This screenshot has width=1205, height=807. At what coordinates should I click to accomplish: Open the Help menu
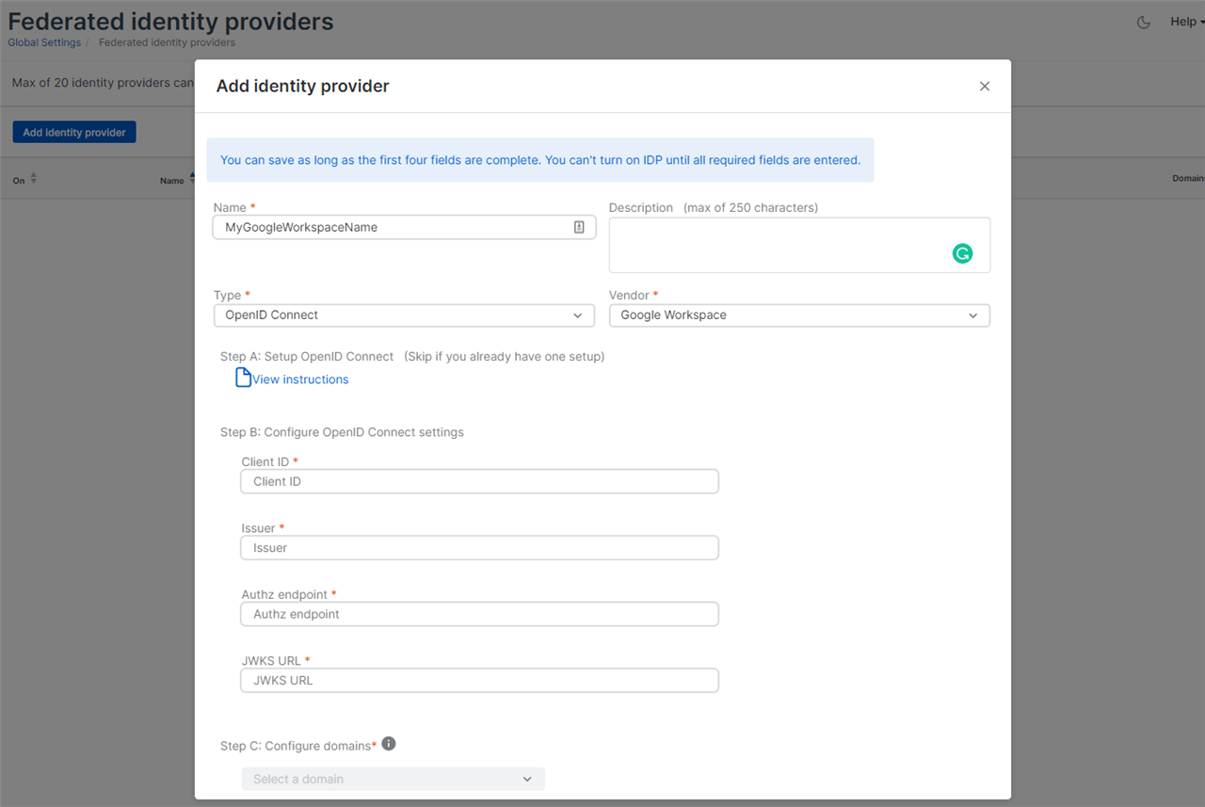(x=1183, y=22)
